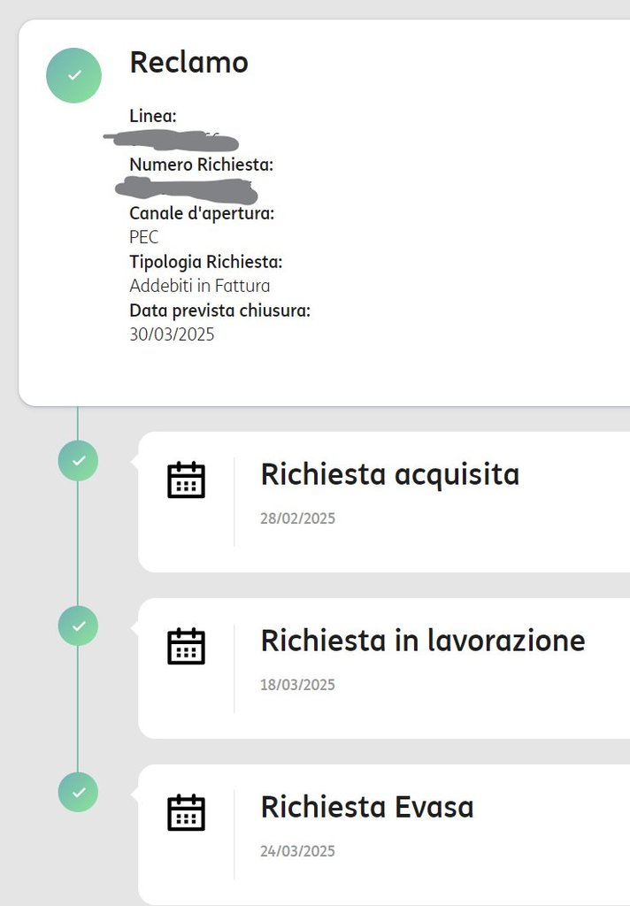Screen dimensions: 630x906
Task: Click the redacted Linea value
Action: pyautogui.click(x=172, y=140)
